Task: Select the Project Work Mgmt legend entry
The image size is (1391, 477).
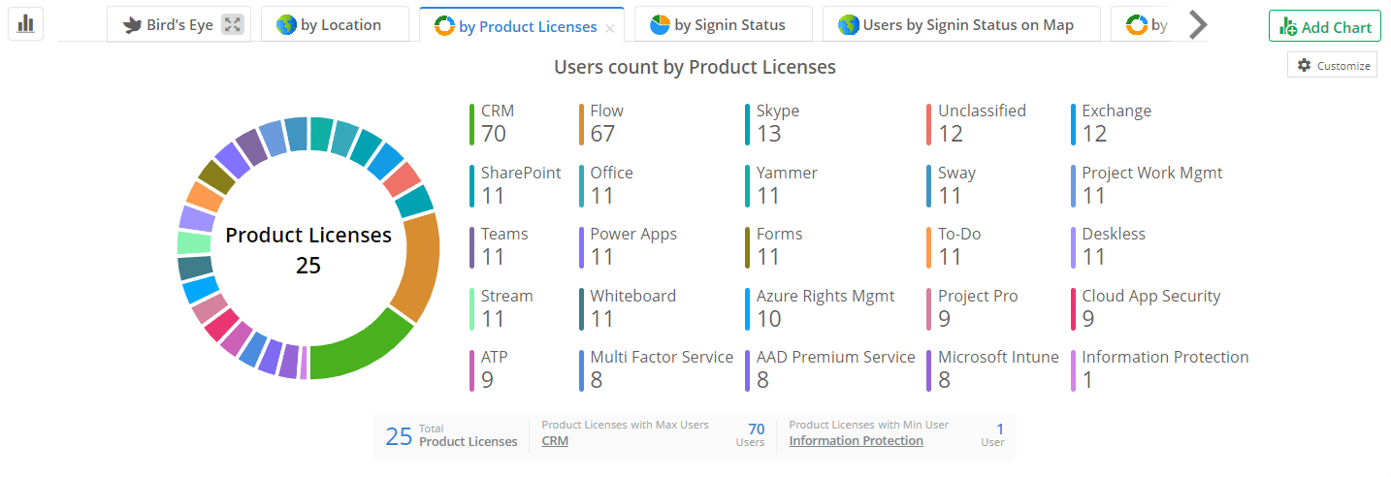Action: click(x=1148, y=185)
